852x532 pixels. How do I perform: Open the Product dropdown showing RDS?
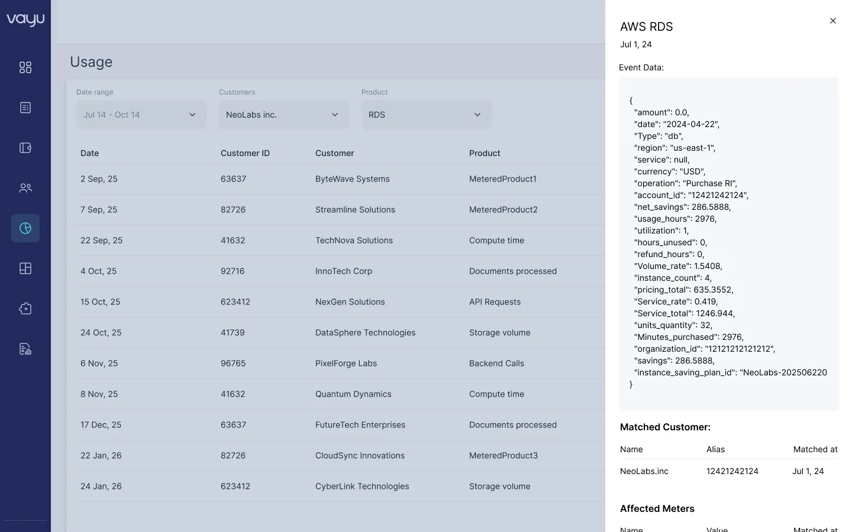tap(427, 115)
